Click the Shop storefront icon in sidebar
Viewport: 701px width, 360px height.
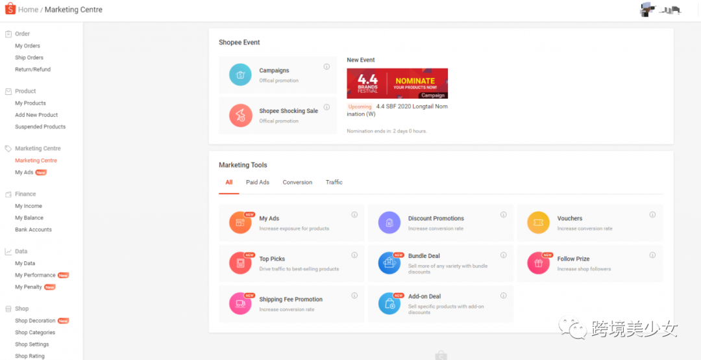pos(8,309)
